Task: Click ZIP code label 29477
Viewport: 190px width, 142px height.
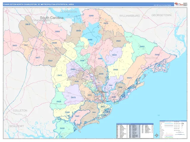Action: tap(38, 58)
